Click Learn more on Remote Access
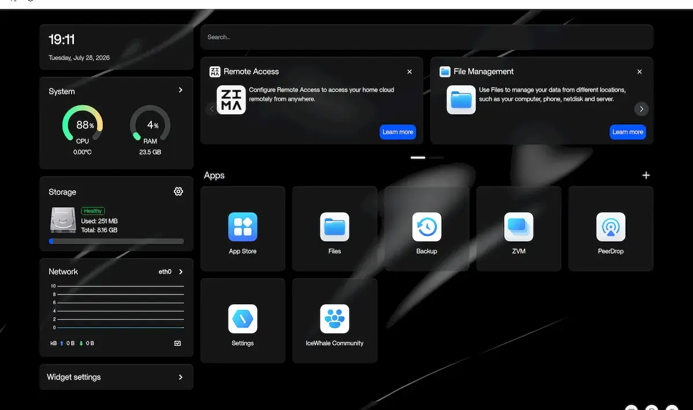The height and width of the screenshot is (410, 693). point(398,132)
